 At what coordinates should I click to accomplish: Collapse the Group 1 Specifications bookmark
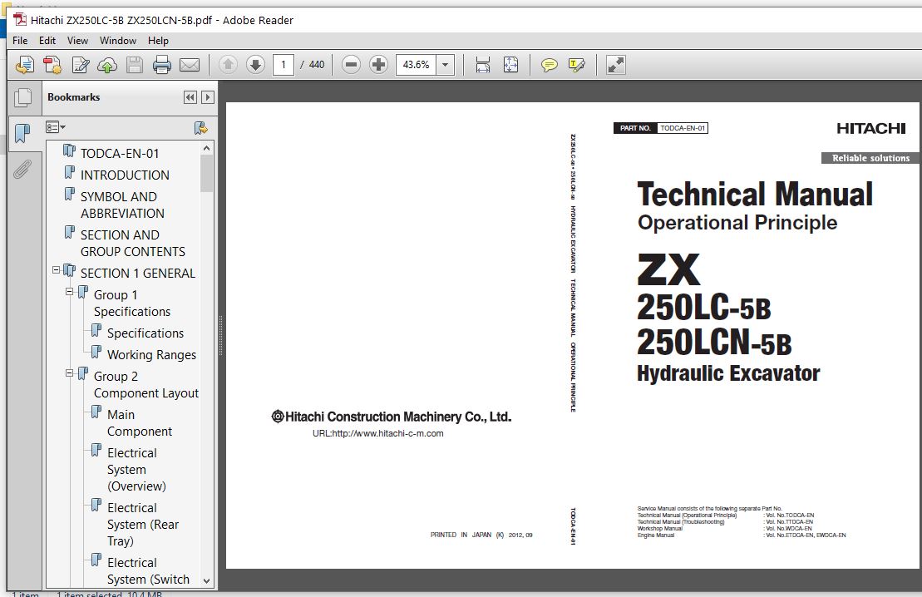tap(69, 292)
